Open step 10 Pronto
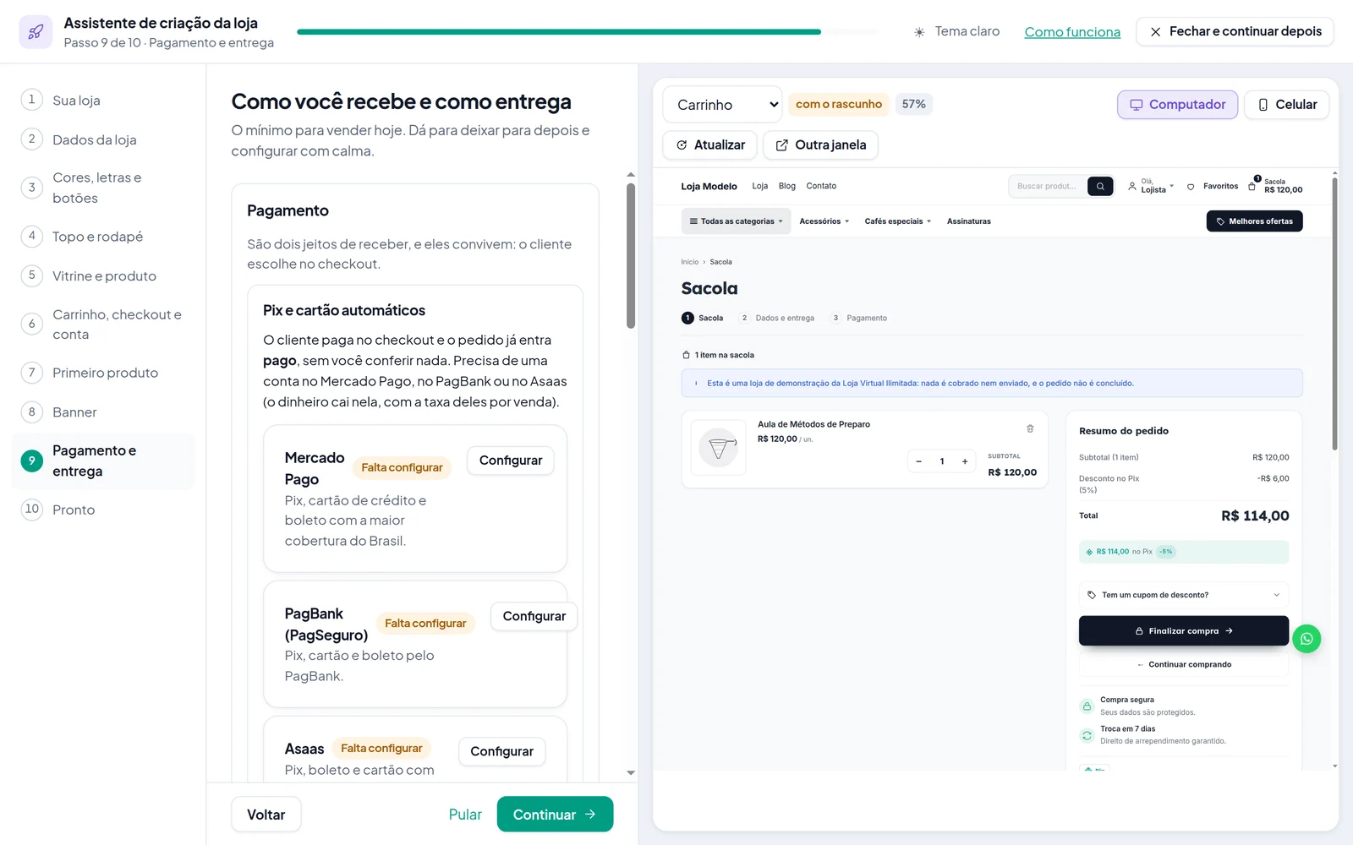1353x845 pixels. [102, 509]
